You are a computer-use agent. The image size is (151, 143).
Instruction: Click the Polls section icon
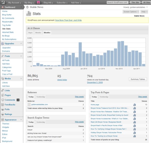tap(3, 109)
